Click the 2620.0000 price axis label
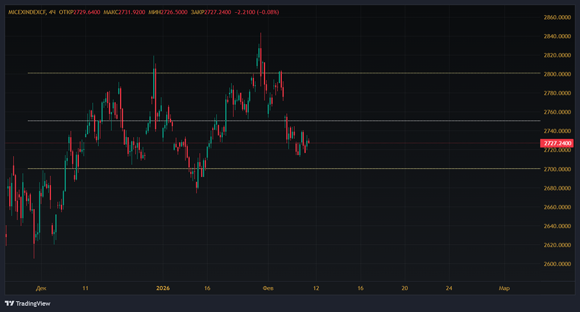 pos(557,245)
